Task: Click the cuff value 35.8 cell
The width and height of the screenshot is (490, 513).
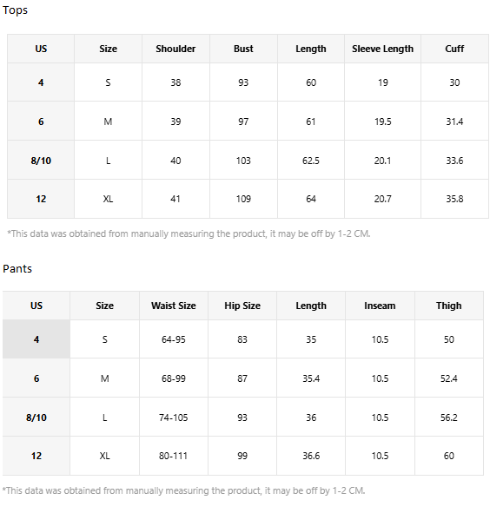Action: (x=454, y=199)
